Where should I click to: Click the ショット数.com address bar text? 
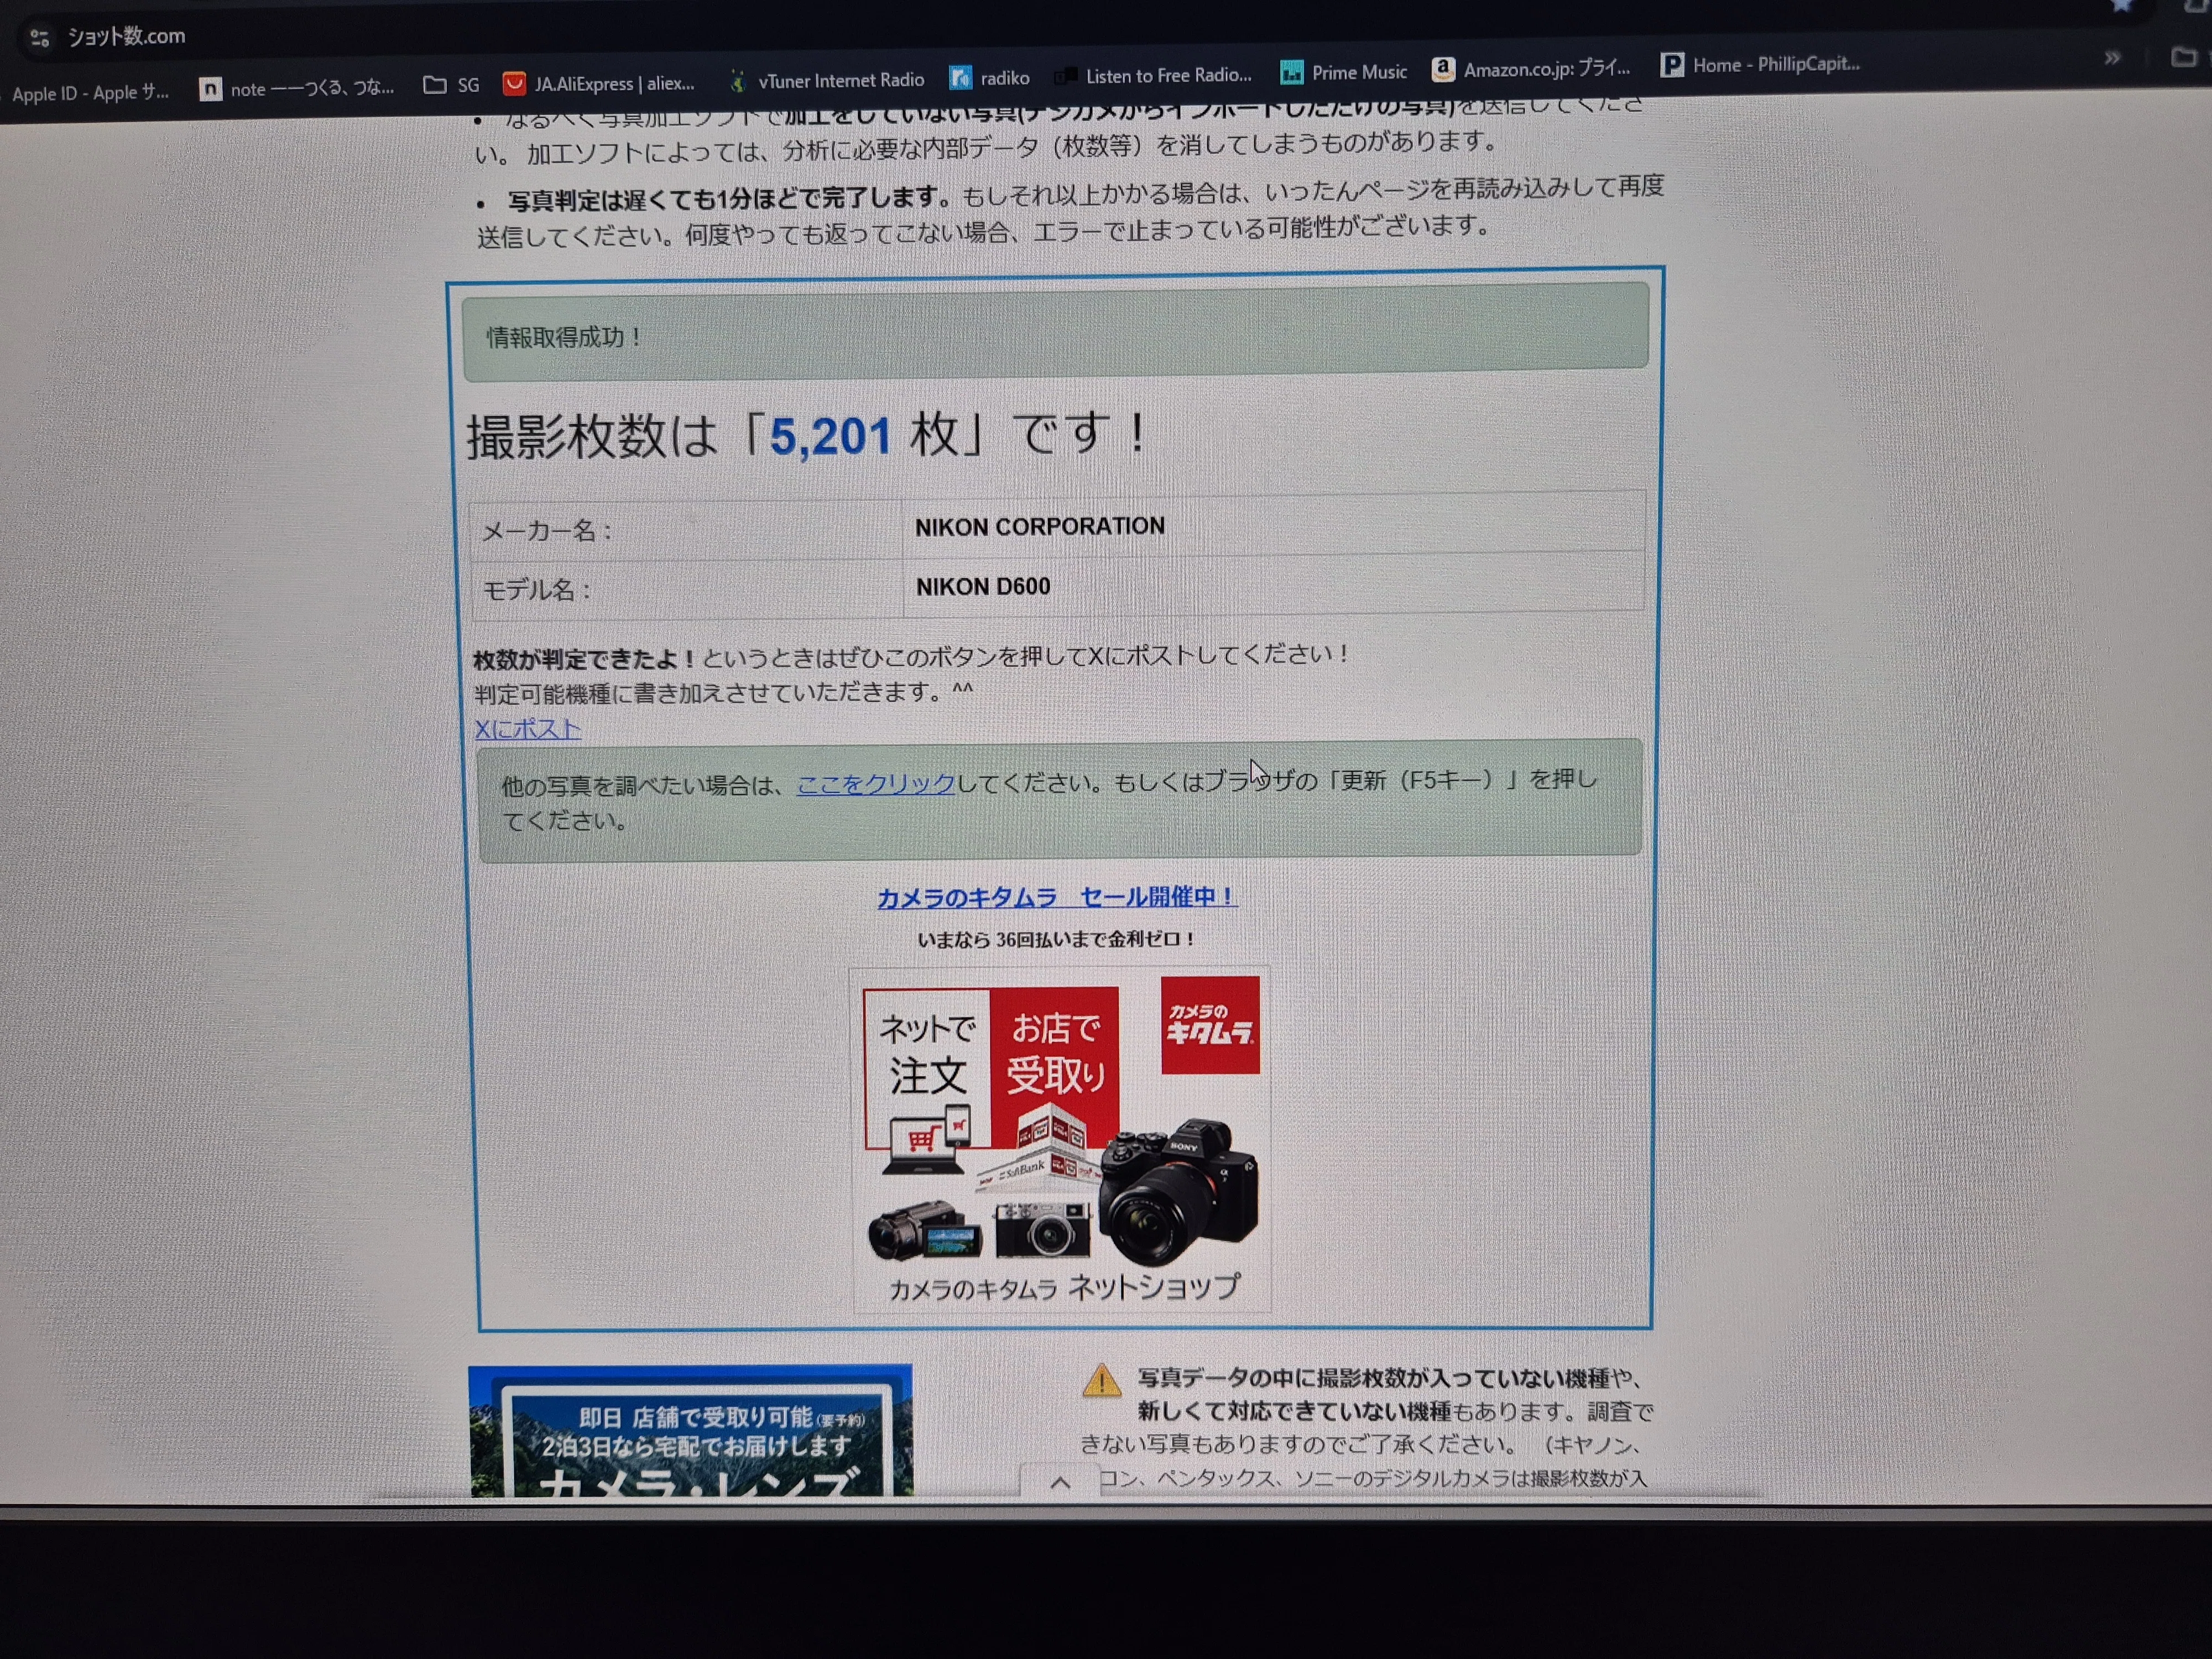pyautogui.click(x=126, y=37)
